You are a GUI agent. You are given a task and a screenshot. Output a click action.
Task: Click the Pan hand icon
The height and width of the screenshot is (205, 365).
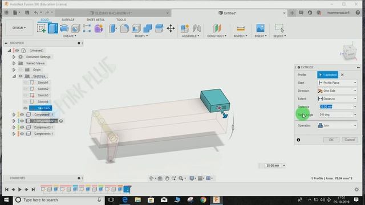pos(167,178)
